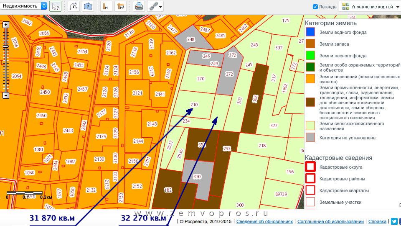Open the link tool dropdown arrow
Image resolution: width=401 pixels, height=226 pixels.
(161, 7)
